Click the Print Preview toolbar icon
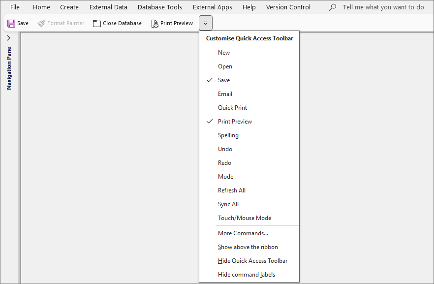This screenshot has height=284, width=434. pos(155,24)
